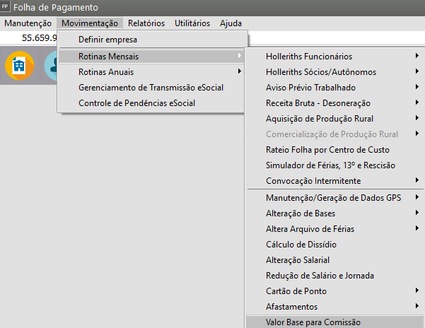
Task: Open the Utilitários menu
Action: (x=192, y=23)
